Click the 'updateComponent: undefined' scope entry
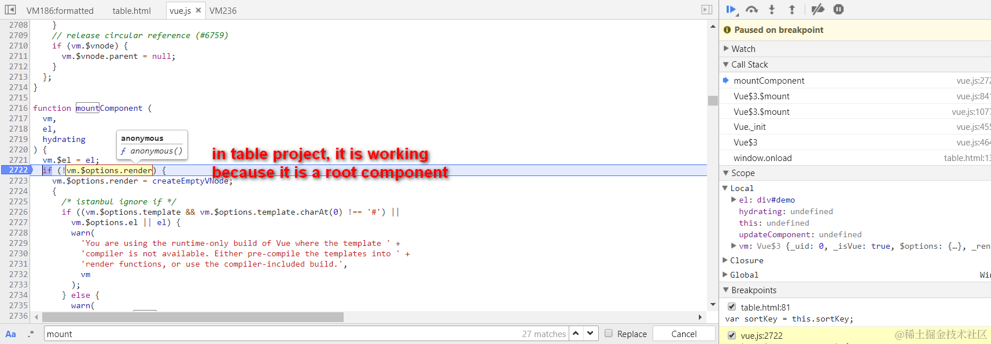 (x=800, y=234)
